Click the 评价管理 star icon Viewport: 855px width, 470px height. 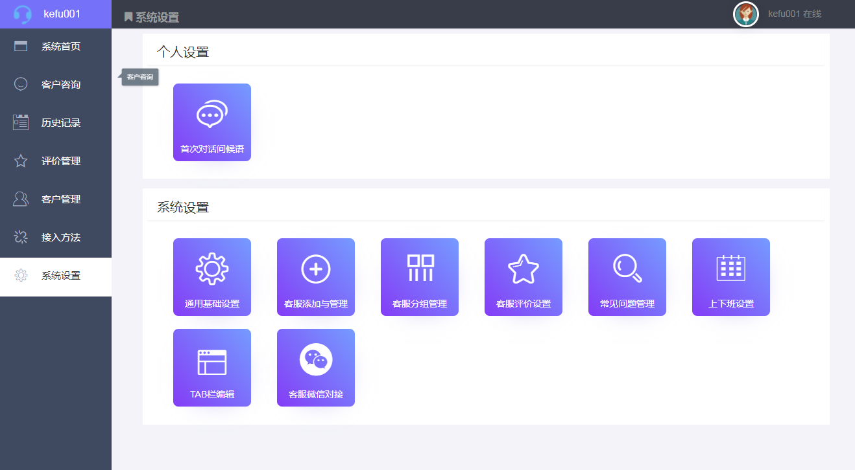(x=21, y=161)
